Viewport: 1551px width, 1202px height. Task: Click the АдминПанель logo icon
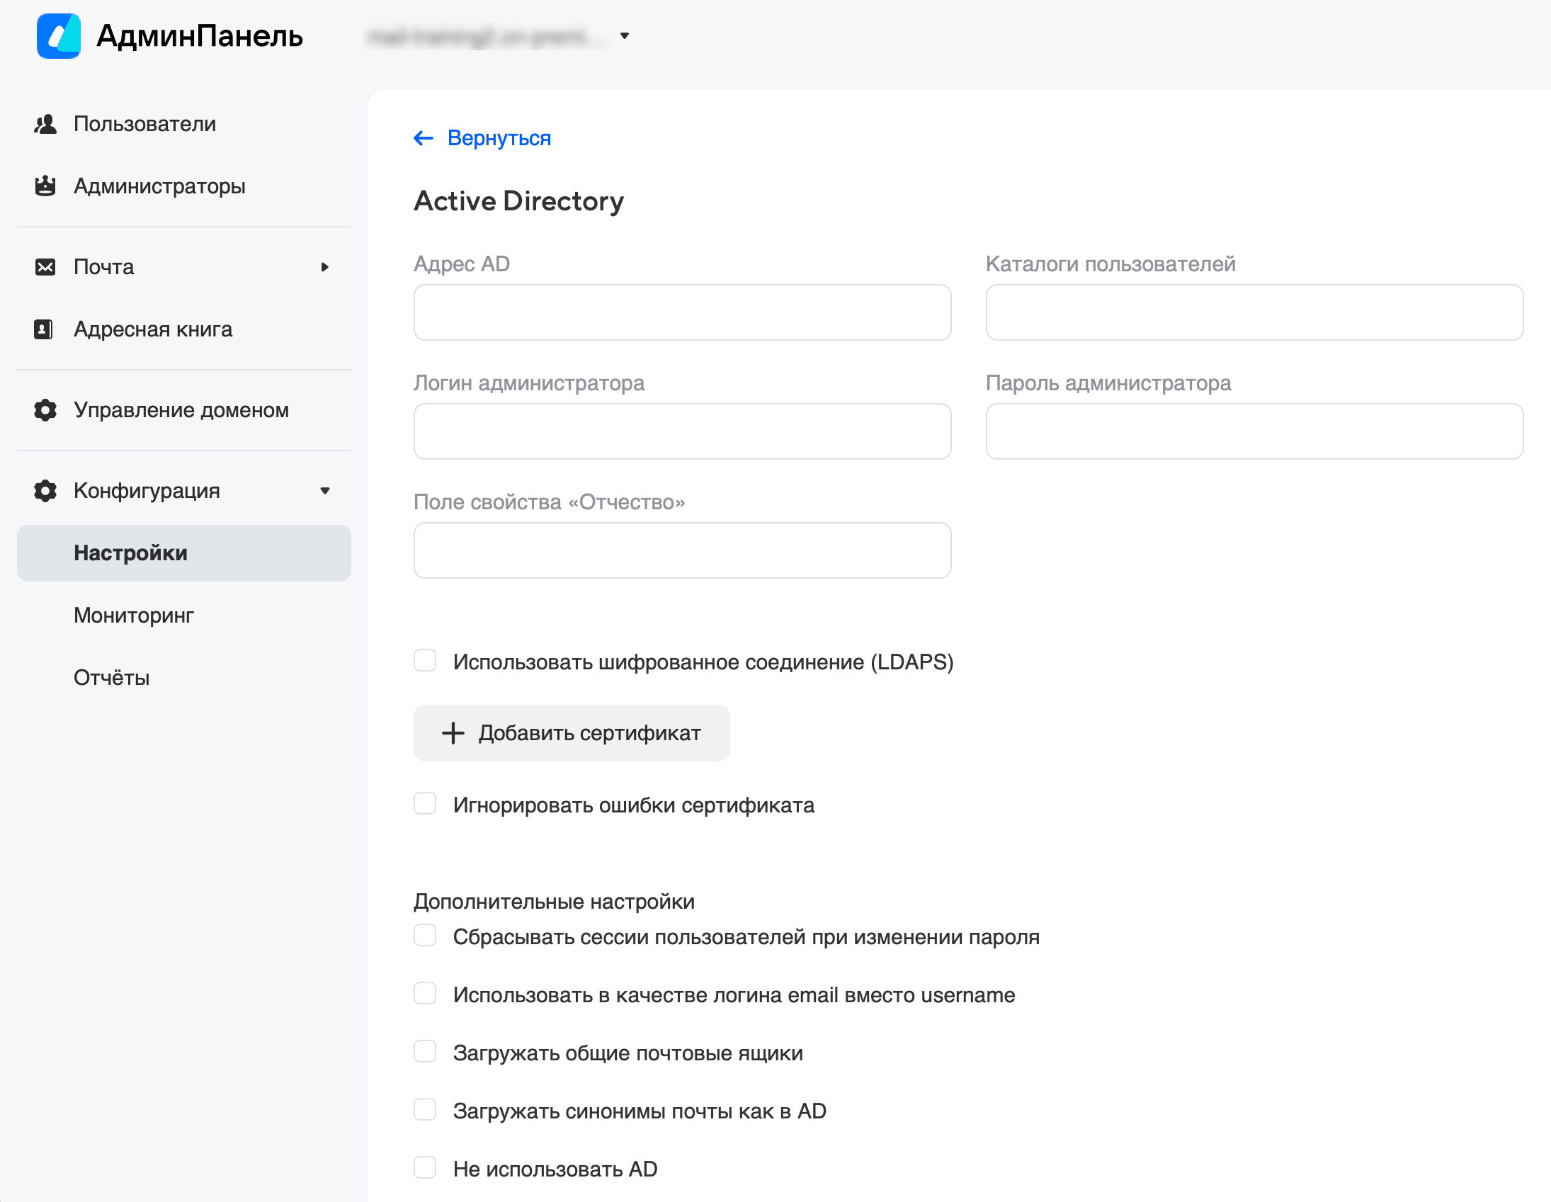click(x=58, y=35)
